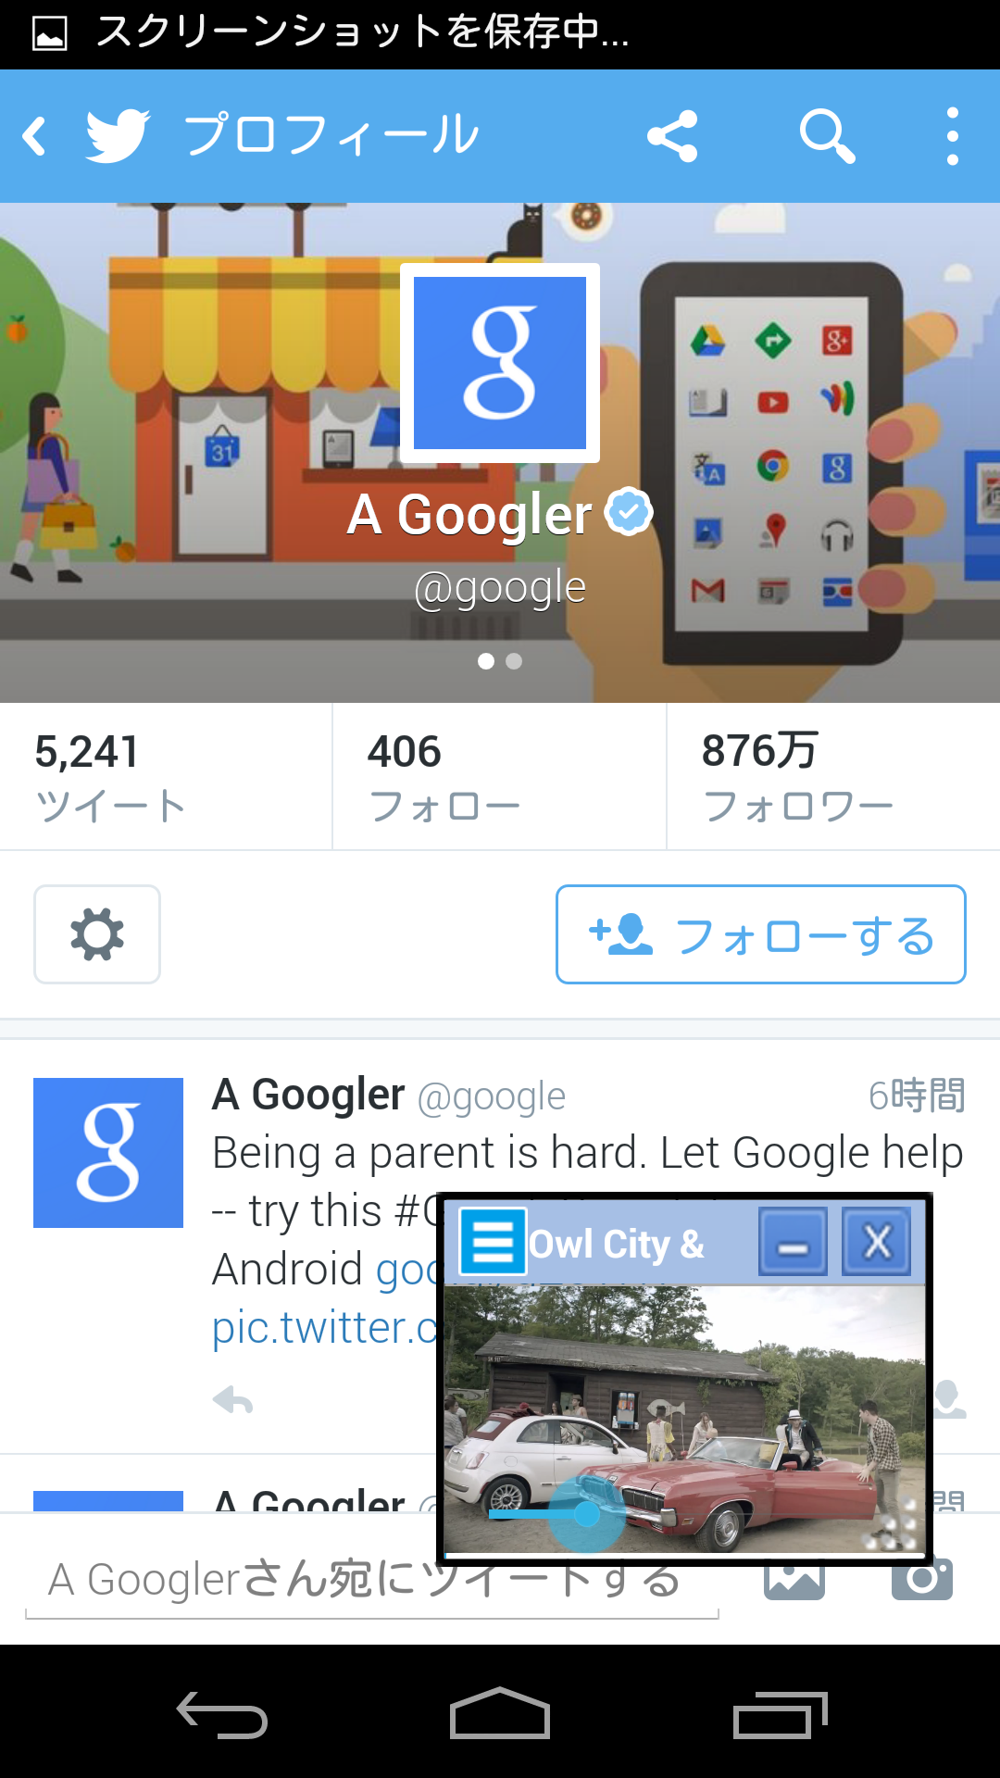Open the share icon in top bar
Viewport: 1000px width, 1778px height.
pyautogui.click(x=672, y=136)
